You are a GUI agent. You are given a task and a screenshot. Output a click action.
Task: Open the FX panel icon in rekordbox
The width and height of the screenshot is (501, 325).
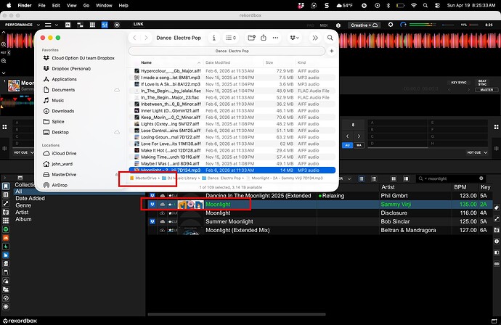click(68, 25)
